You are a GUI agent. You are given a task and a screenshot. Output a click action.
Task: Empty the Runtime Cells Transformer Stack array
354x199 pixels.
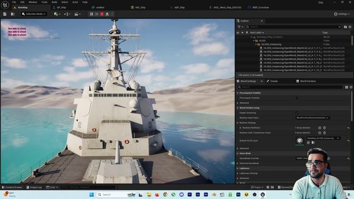(x=325, y=133)
